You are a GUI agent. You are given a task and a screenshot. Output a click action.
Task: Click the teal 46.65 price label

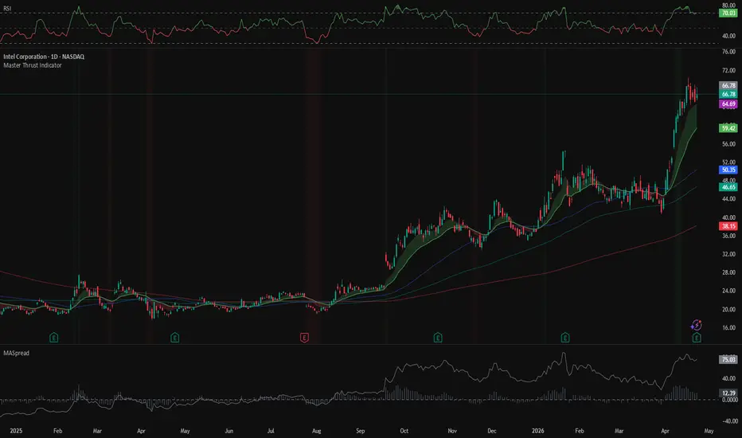728,187
